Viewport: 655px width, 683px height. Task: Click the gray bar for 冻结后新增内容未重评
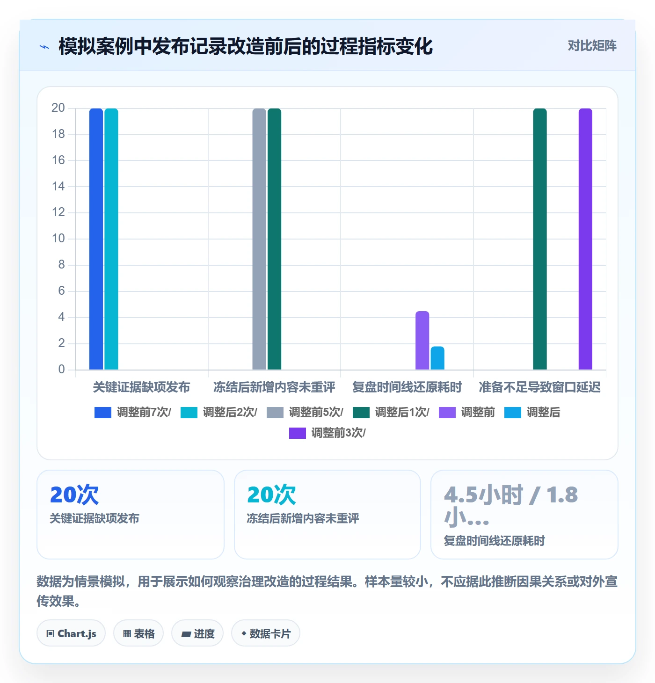pyautogui.click(x=259, y=239)
